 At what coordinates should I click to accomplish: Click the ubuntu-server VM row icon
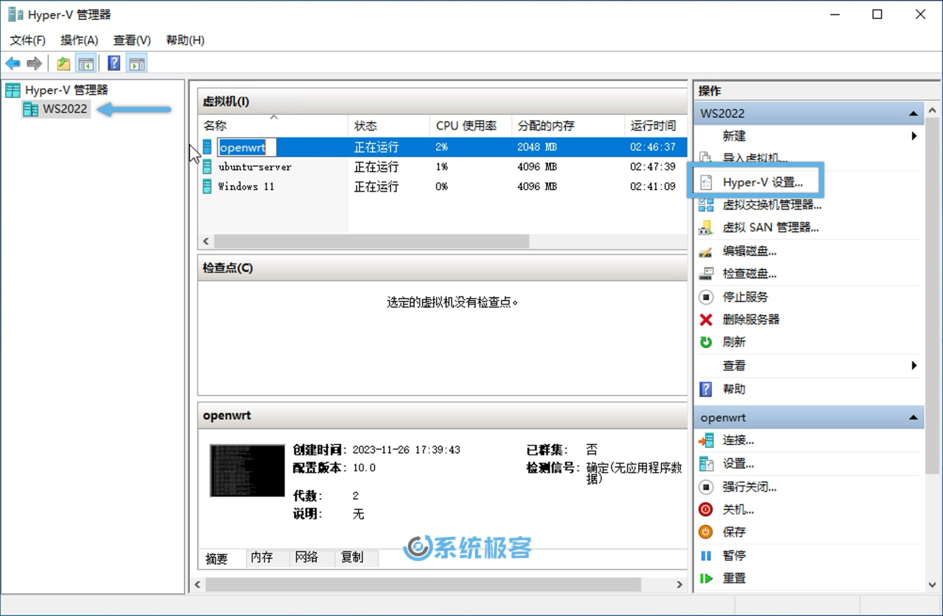(x=207, y=166)
